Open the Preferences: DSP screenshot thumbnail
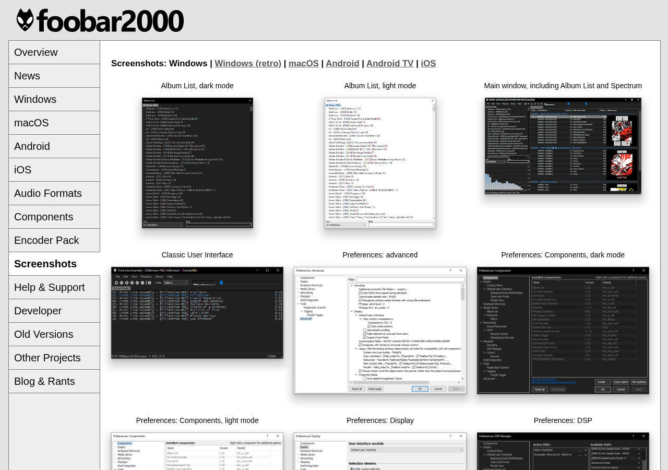The image size is (668, 470). (x=563, y=451)
